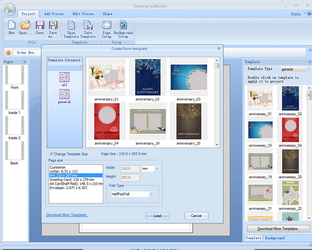The image size is (312, 250).
Task: Click the Width input field
Action: [x=130, y=169]
